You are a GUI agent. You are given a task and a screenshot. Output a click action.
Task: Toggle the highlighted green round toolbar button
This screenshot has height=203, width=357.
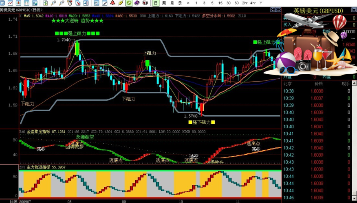[129, 3]
